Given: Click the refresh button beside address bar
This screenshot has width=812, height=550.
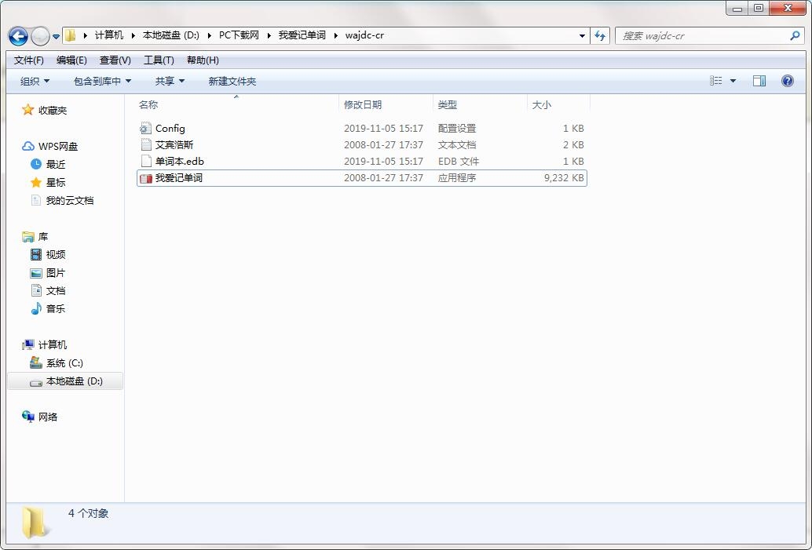Looking at the screenshot, I should (600, 36).
